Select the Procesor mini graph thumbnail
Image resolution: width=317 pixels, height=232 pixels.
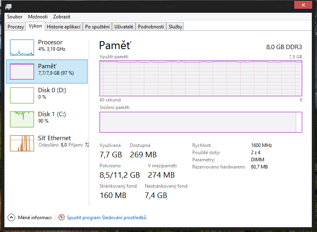22,48
